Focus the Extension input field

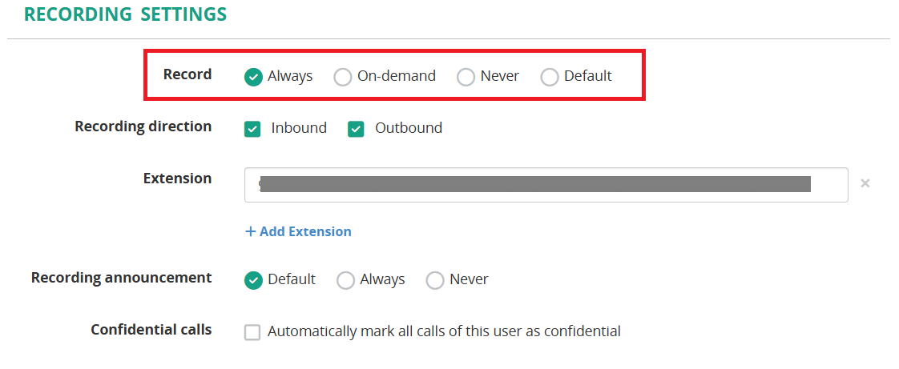pyautogui.click(x=545, y=185)
